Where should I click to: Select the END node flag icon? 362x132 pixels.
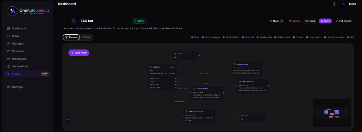click(x=242, y=115)
